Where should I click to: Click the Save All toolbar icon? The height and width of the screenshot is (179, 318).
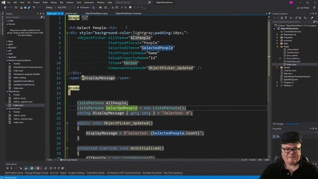(x=29, y=7)
